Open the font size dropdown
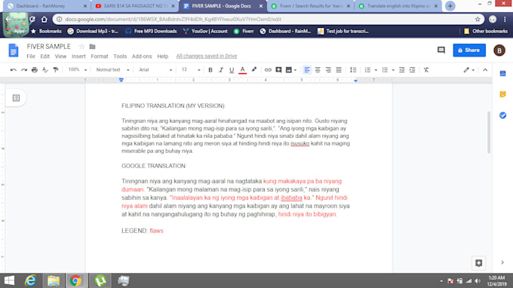 click(x=191, y=69)
